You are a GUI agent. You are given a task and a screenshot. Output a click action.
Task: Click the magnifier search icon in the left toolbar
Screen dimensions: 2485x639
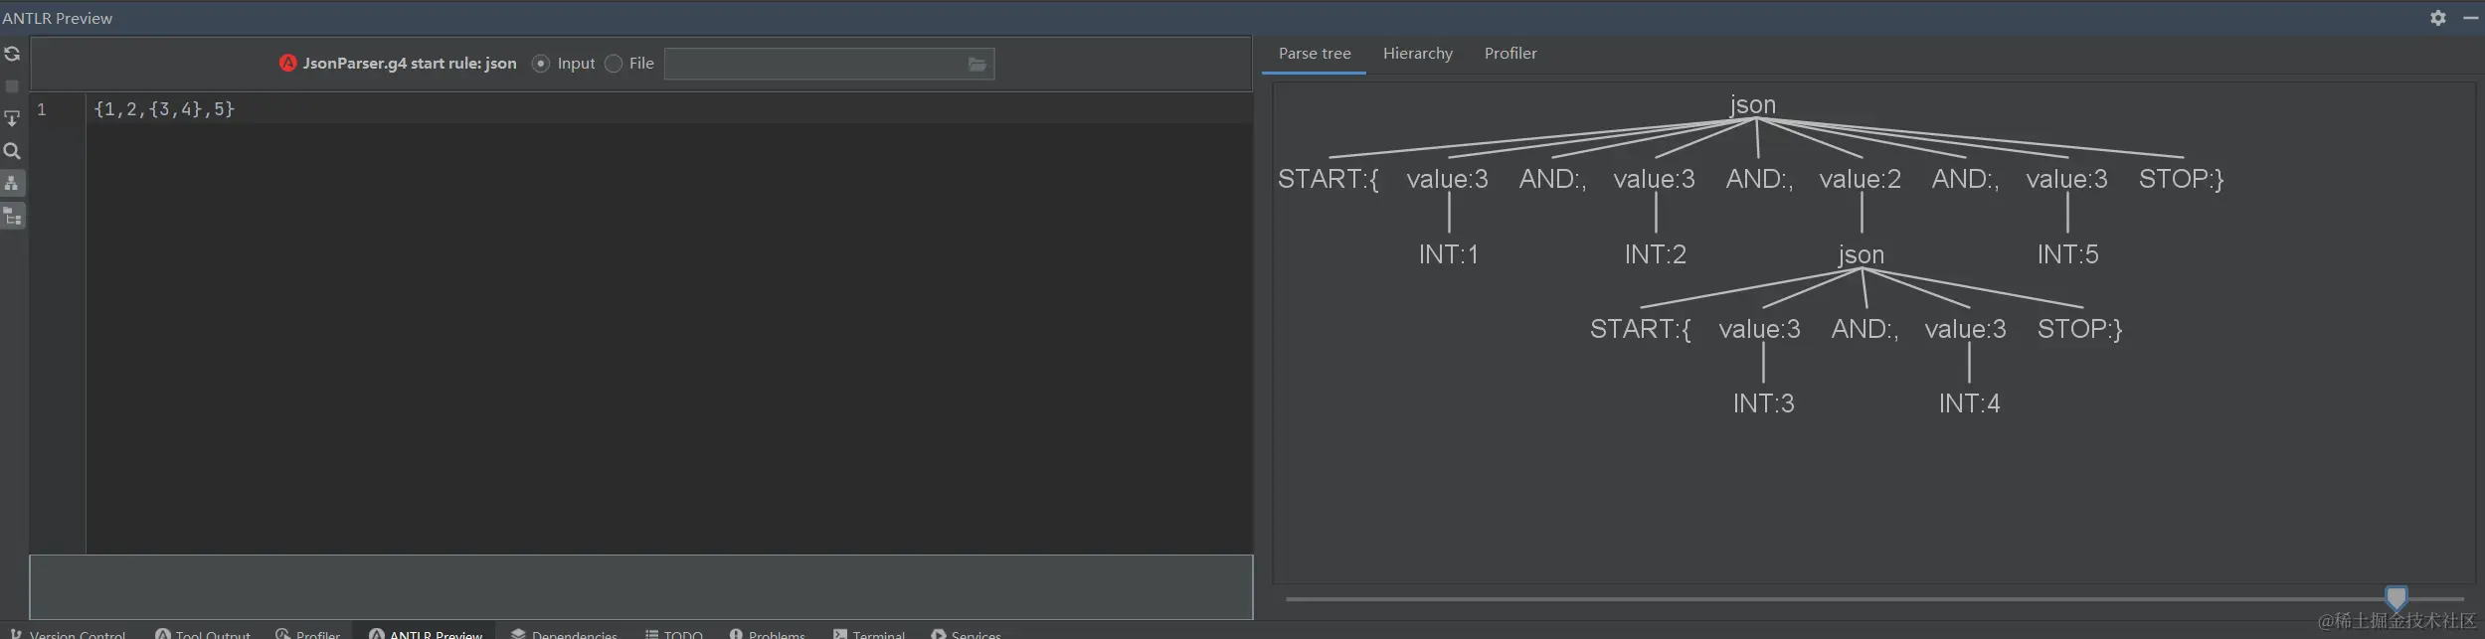click(x=12, y=151)
